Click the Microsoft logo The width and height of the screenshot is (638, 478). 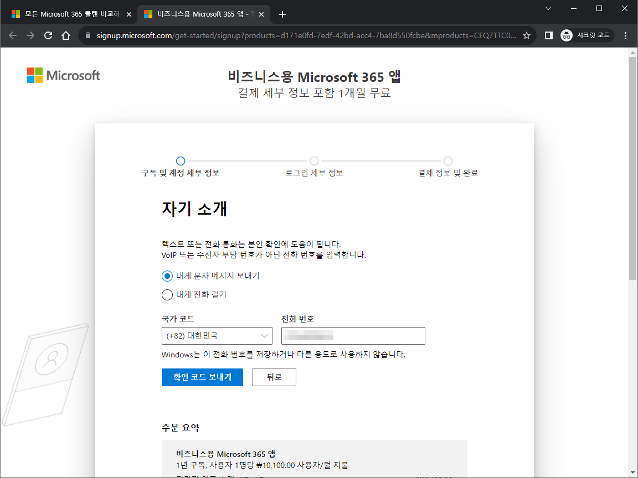coord(64,76)
